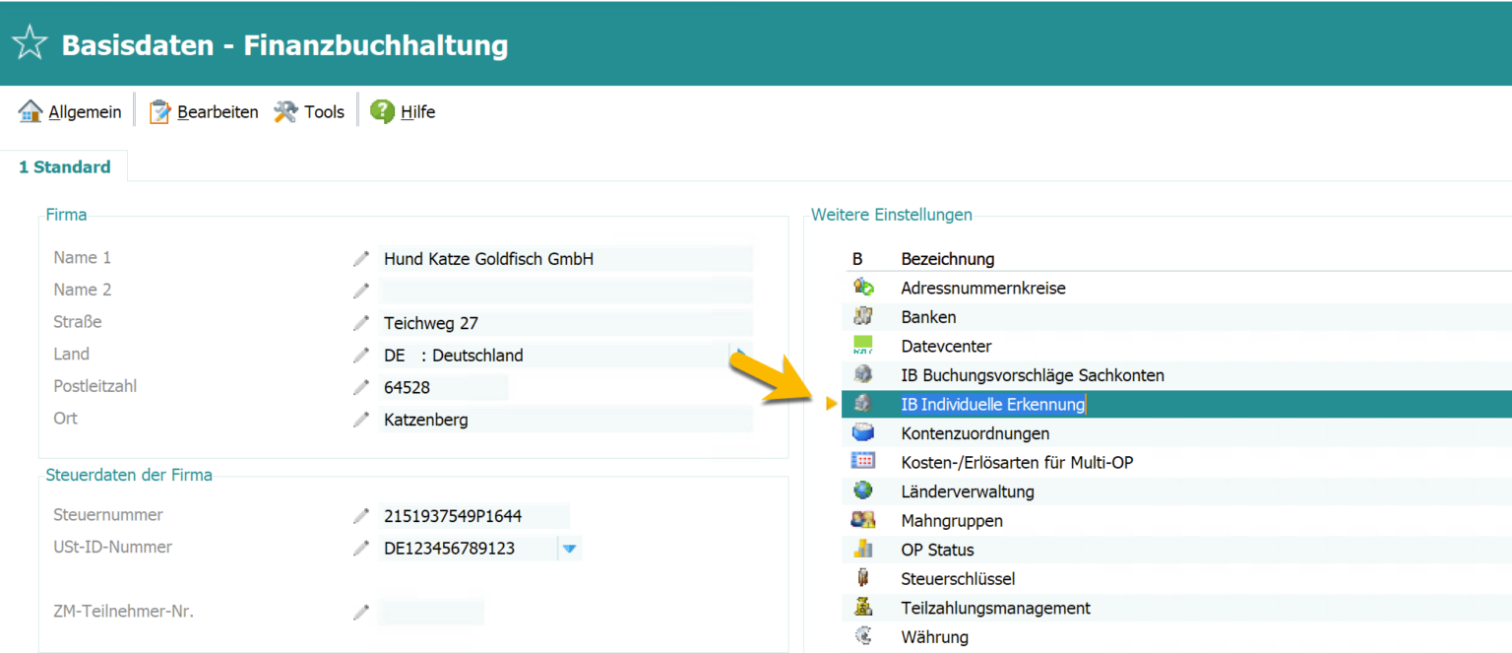Image resolution: width=1512 pixels, height=653 pixels.
Task: Click into the Straße input field
Action: click(x=566, y=323)
